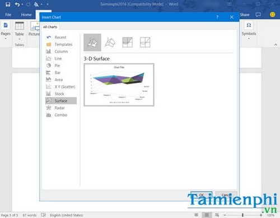Image resolution: width=280 pixels, height=218 pixels.
Task: Click the zoom slider handle
Action: tap(242, 215)
